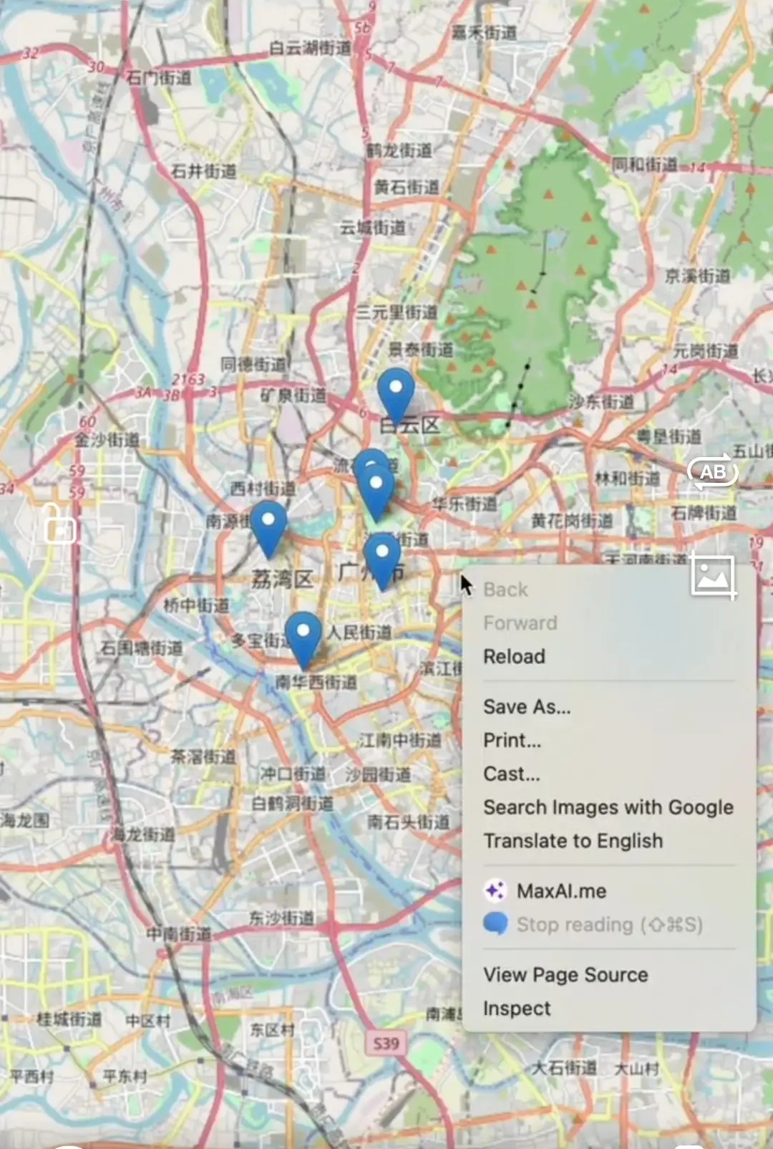Click Inspect in the context menu
The image size is (773, 1149).
click(x=517, y=1009)
